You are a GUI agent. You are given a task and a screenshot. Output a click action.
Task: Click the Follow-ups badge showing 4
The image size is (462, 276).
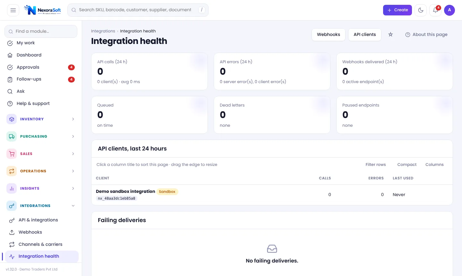point(71,79)
